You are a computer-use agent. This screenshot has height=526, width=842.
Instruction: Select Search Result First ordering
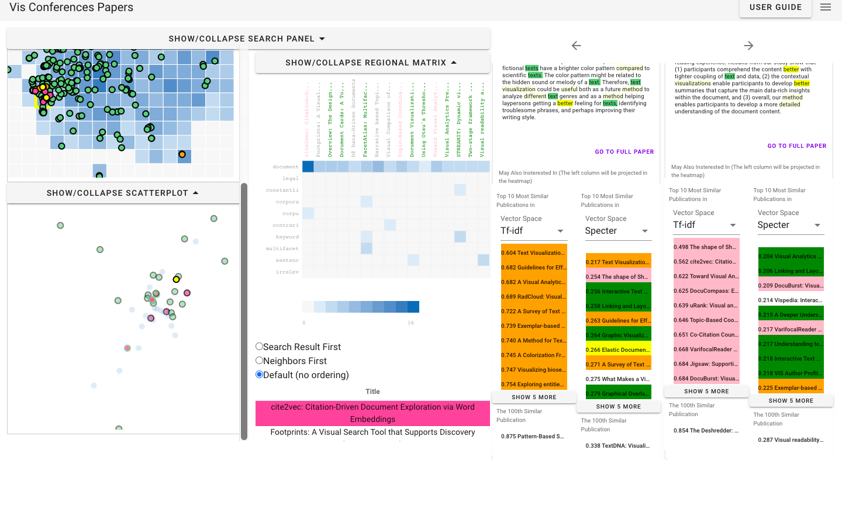259,346
